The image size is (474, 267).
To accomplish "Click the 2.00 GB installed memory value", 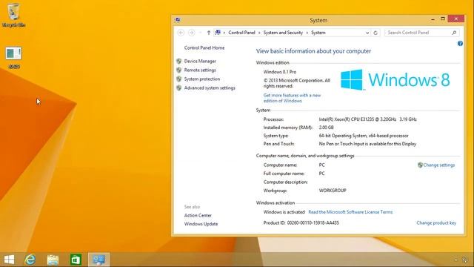I will 326,128.
